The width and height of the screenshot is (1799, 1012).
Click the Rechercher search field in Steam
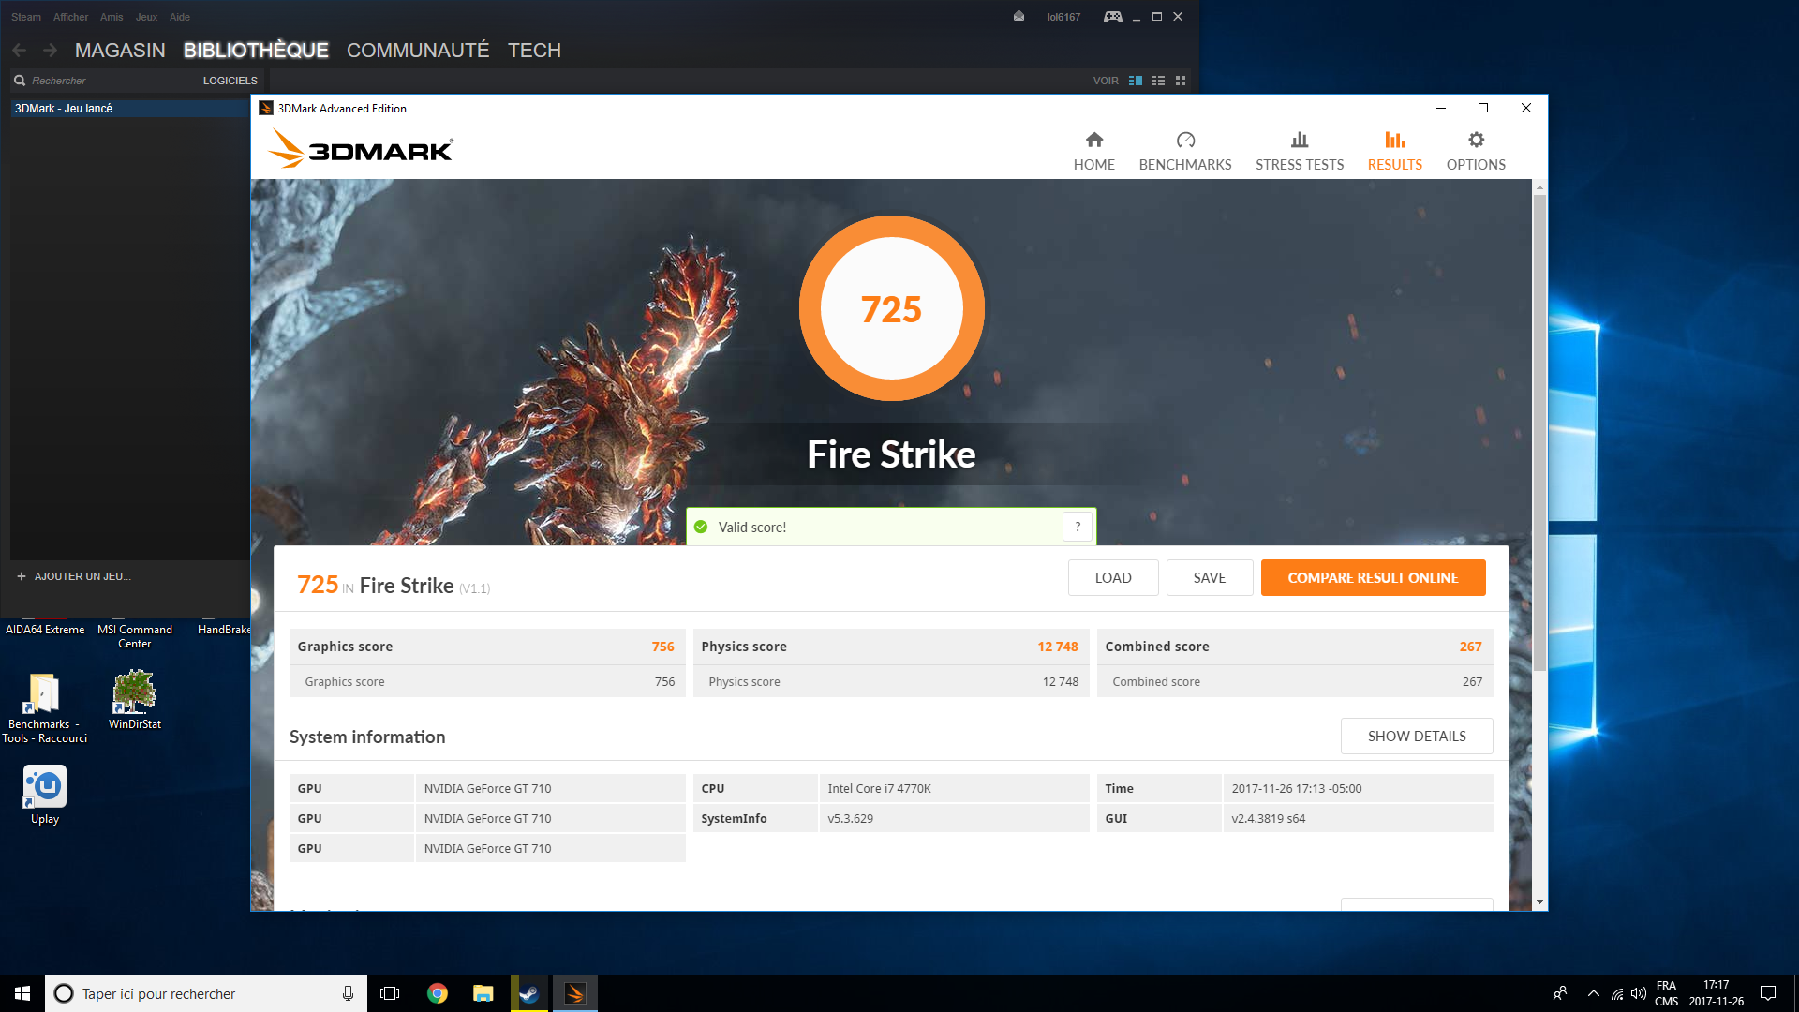point(103,81)
